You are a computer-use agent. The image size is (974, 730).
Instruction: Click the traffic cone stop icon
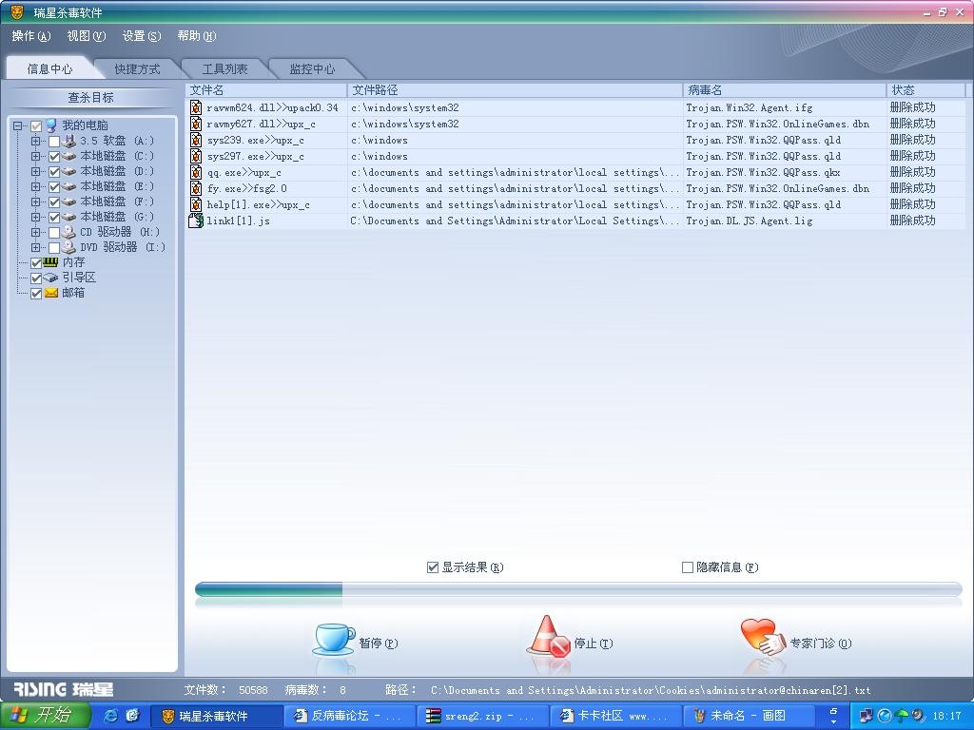pyautogui.click(x=548, y=636)
